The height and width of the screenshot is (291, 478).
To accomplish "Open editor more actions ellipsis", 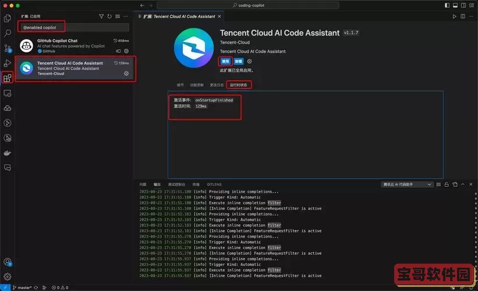I will [471, 16].
